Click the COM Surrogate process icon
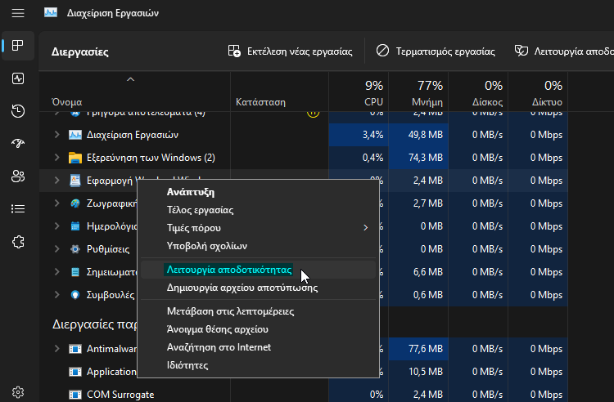The height and width of the screenshot is (402, 614). point(75,395)
